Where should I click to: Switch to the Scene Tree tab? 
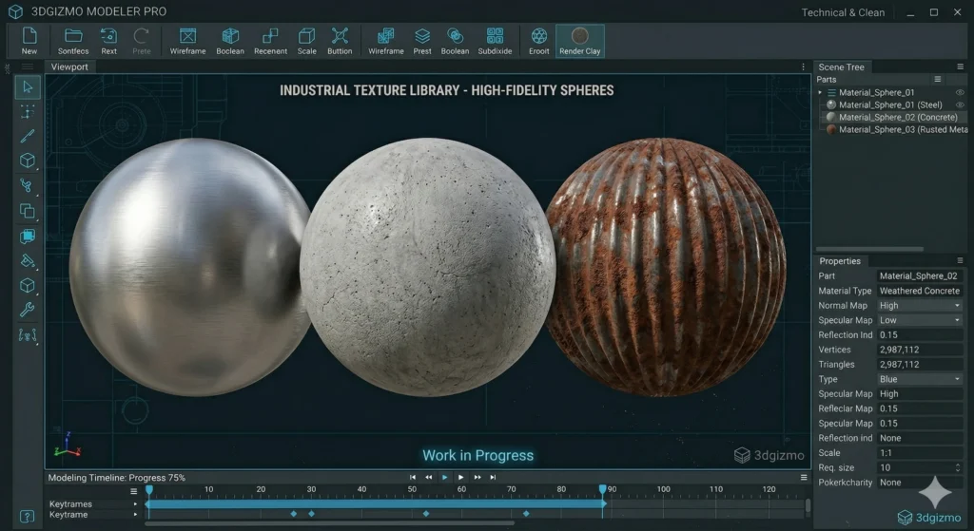coord(842,66)
